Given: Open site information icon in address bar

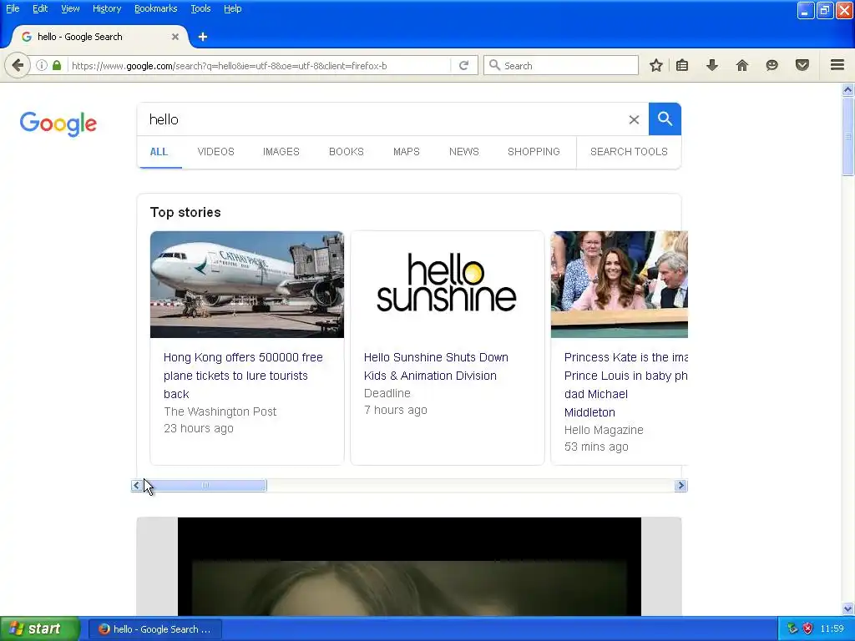Looking at the screenshot, I should [42, 65].
